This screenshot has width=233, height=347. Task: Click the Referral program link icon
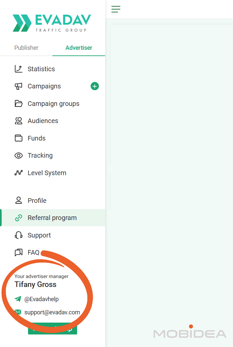click(x=18, y=218)
